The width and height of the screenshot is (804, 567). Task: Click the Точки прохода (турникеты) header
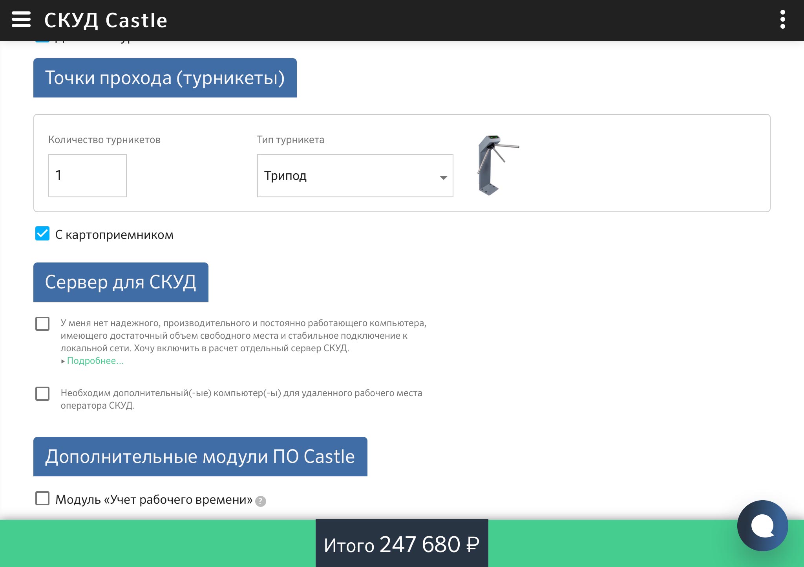point(165,78)
